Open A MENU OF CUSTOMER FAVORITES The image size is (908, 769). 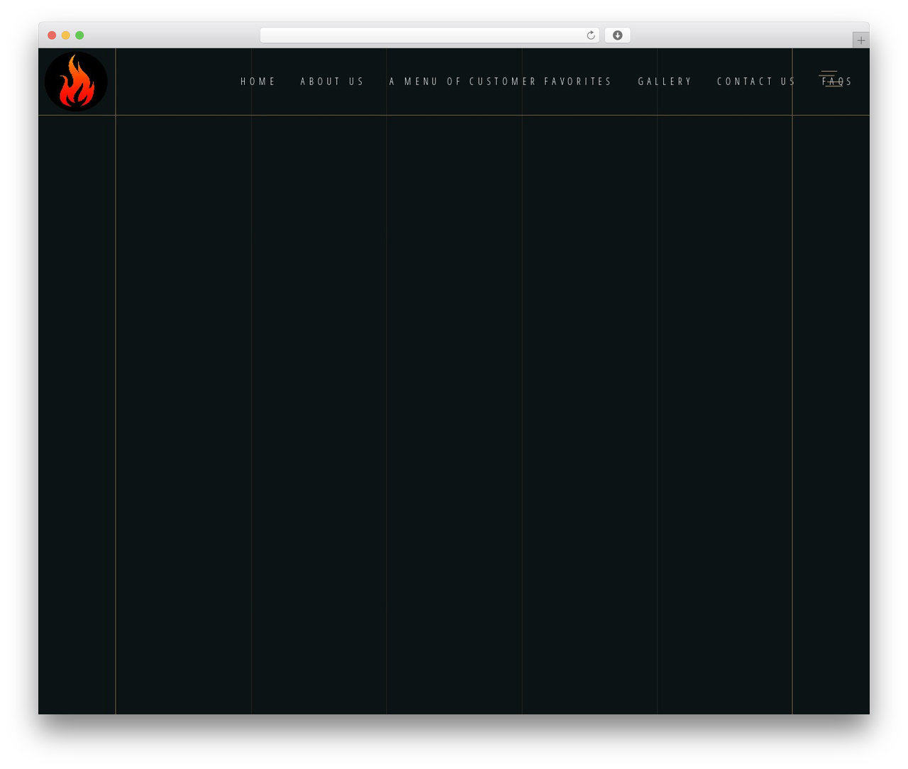pos(500,82)
